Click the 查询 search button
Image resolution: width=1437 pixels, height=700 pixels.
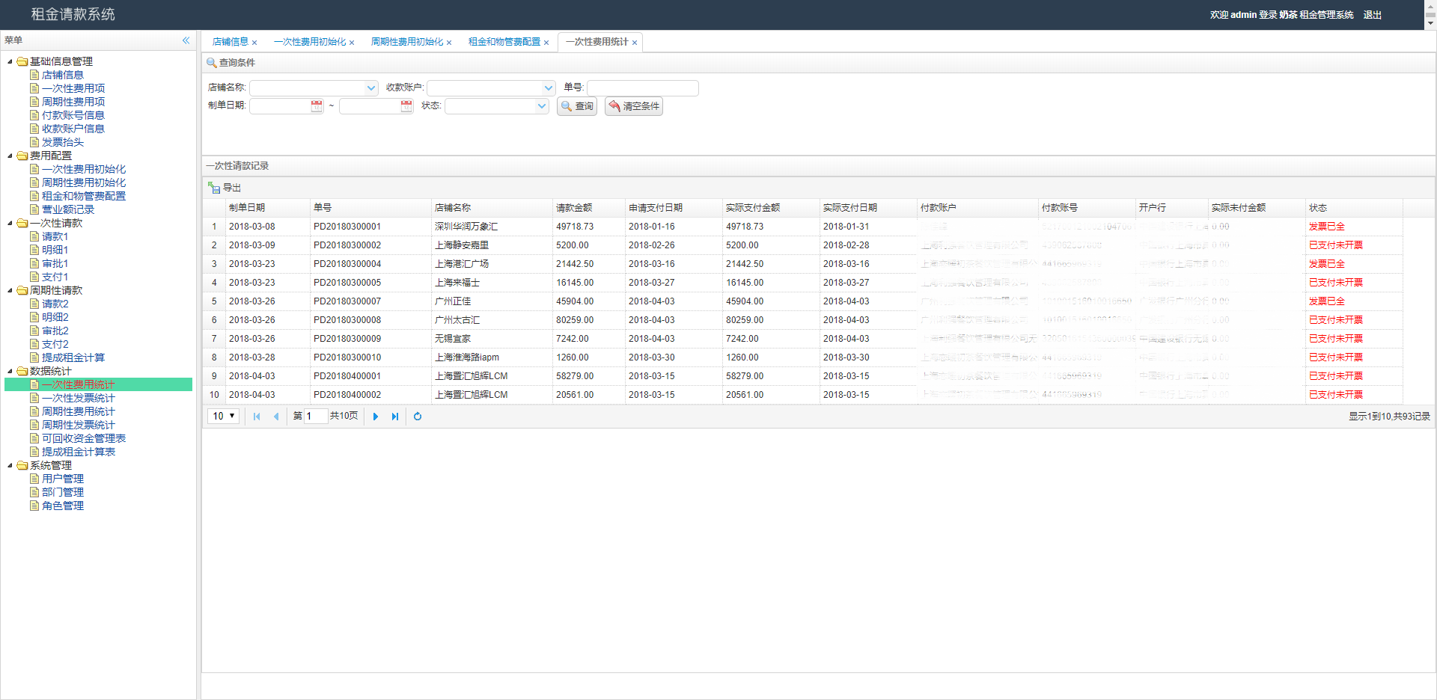click(x=577, y=106)
